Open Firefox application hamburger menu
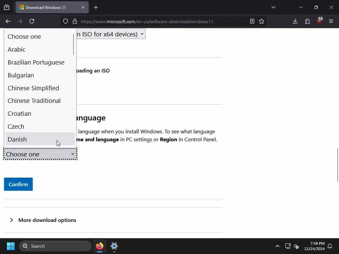339x254 pixels. point(331,21)
